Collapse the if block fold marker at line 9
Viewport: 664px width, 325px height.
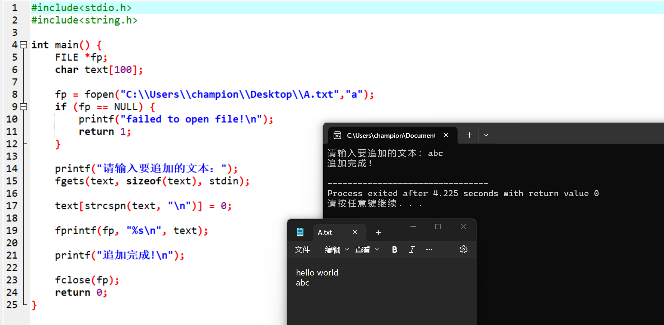[x=24, y=107]
